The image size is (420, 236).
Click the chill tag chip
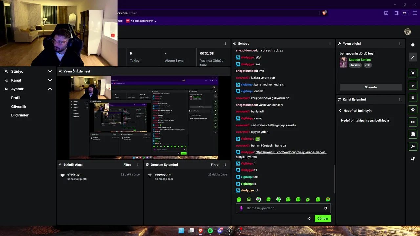click(367, 65)
